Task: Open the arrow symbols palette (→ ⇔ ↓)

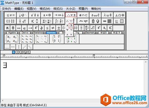Action: tap(59, 15)
